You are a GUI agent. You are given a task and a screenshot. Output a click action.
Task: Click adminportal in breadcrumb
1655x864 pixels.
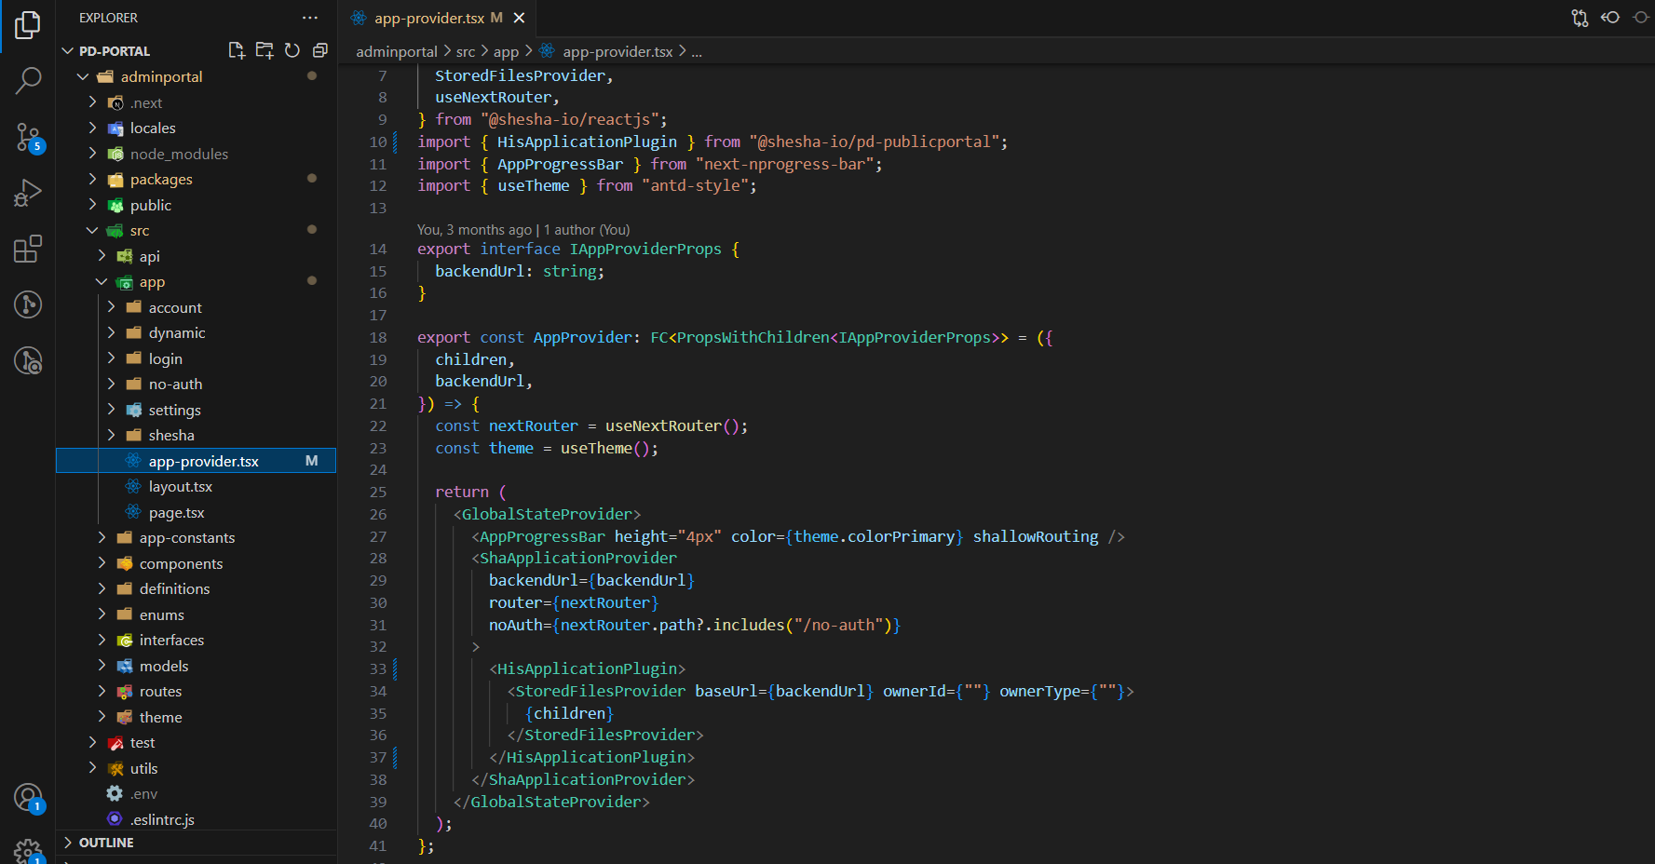tap(397, 51)
